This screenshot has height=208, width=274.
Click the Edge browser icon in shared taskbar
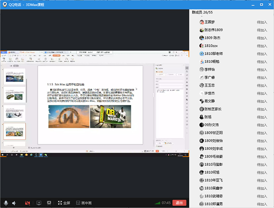tap(31, 155)
